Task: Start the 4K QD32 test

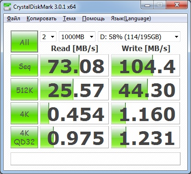Action: tap(24, 137)
